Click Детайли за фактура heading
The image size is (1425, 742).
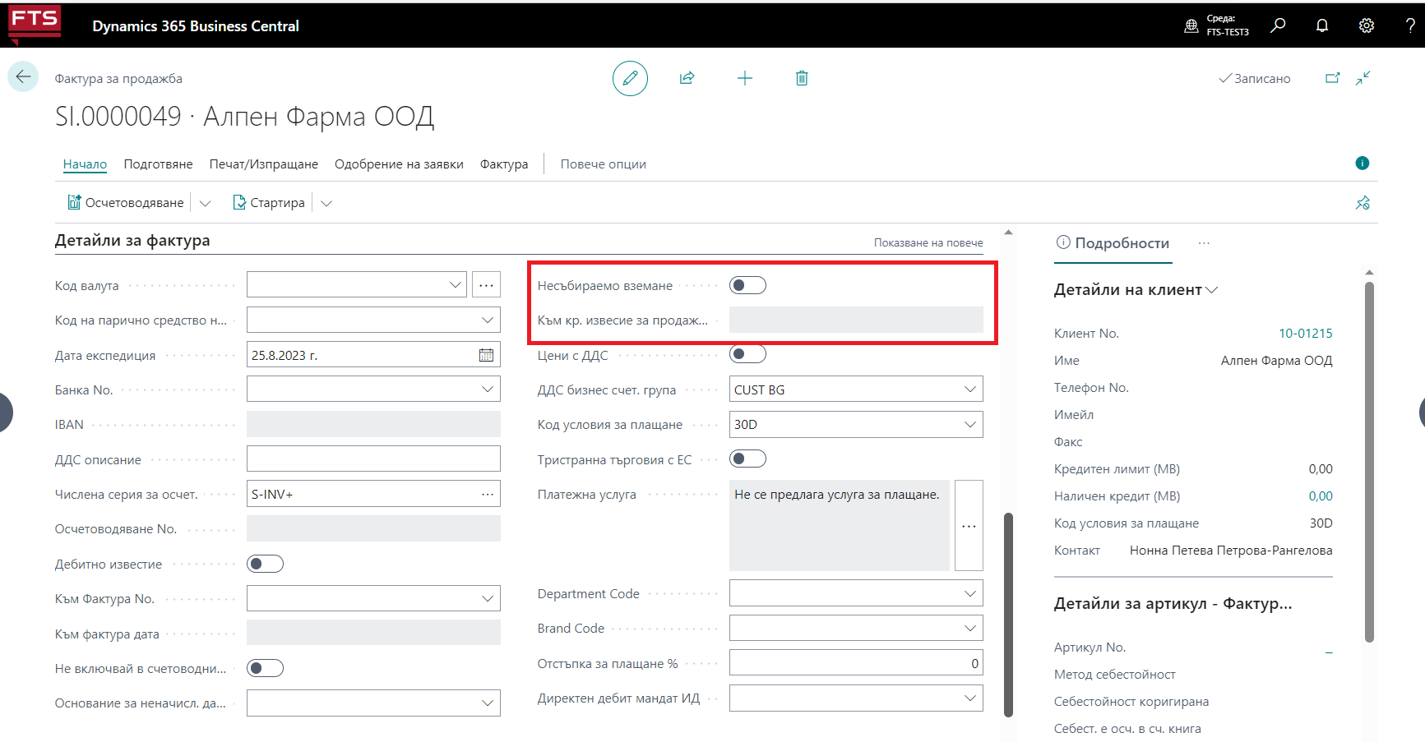point(132,240)
